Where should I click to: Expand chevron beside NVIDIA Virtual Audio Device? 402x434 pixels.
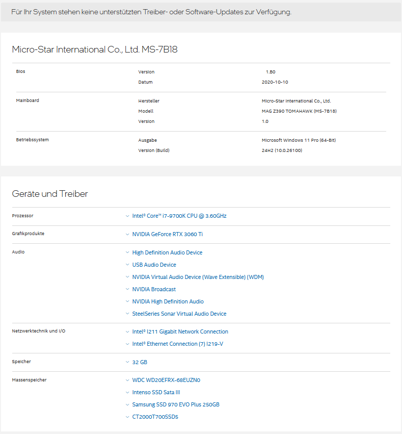pos(127,277)
